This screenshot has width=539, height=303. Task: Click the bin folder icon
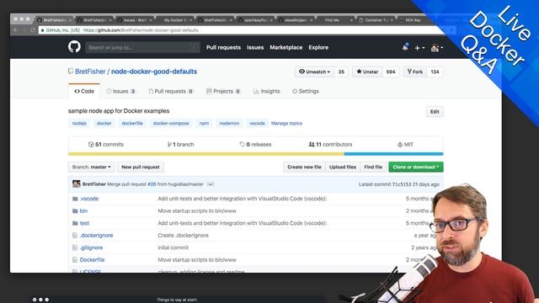pyautogui.click(x=75, y=211)
